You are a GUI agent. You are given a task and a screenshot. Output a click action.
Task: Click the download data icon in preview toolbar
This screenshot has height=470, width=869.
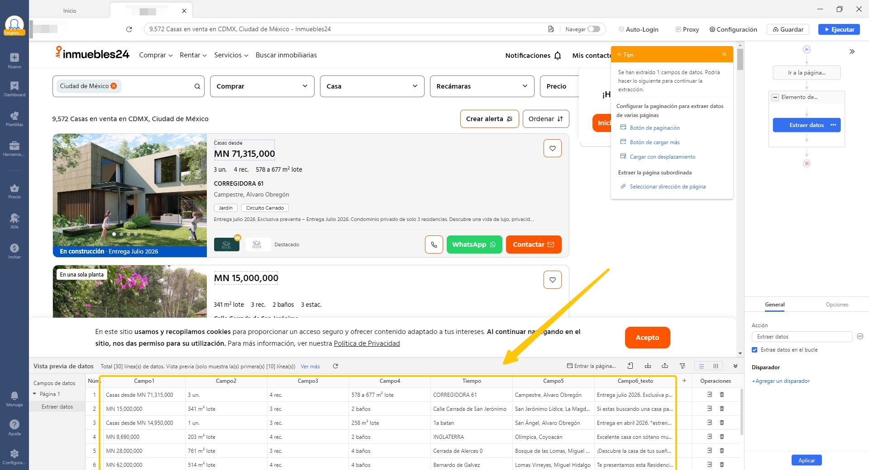point(648,366)
